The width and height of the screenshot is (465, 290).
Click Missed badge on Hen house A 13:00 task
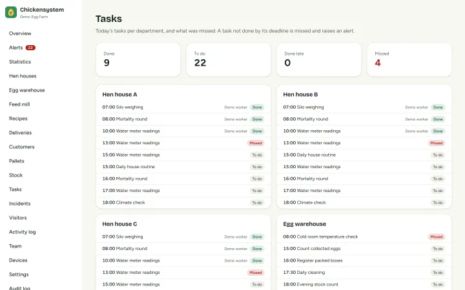tap(256, 143)
